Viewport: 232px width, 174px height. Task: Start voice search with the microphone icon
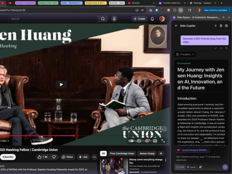coord(114,18)
